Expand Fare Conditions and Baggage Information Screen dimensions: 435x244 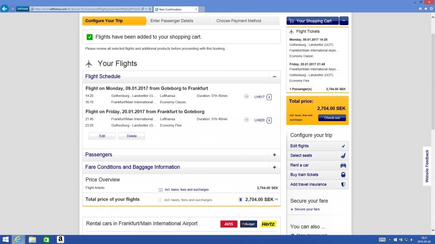click(274, 167)
